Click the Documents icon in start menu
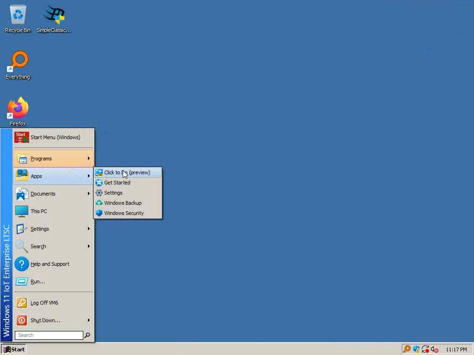 click(x=21, y=194)
